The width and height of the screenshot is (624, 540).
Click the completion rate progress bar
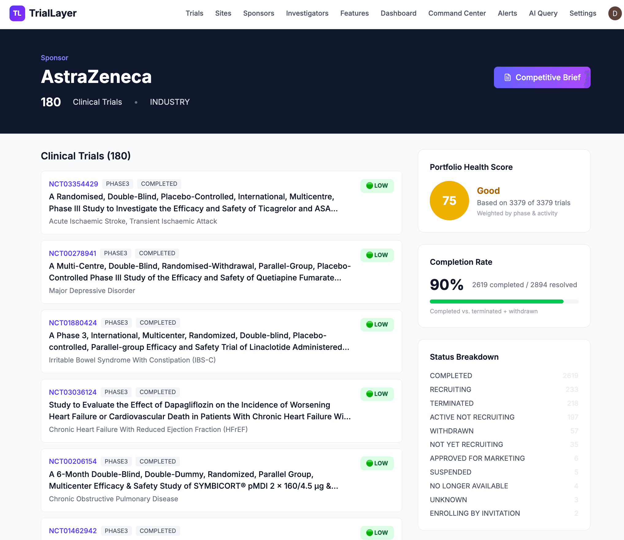point(504,301)
